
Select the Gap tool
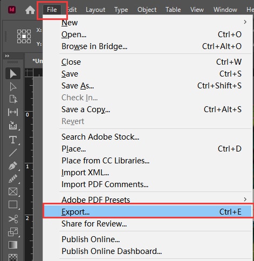click(x=13, y=112)
